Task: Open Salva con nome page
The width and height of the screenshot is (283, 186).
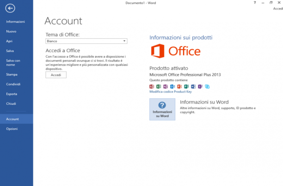Action: point(13,63)
